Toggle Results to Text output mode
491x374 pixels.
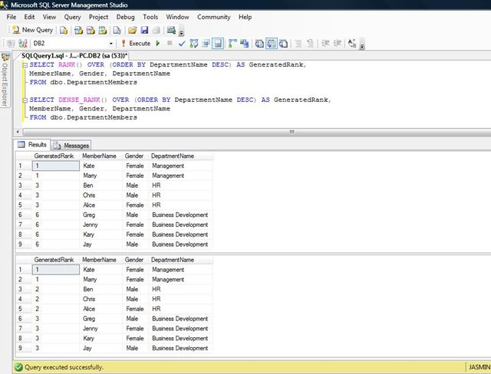[x=261, y=44]
